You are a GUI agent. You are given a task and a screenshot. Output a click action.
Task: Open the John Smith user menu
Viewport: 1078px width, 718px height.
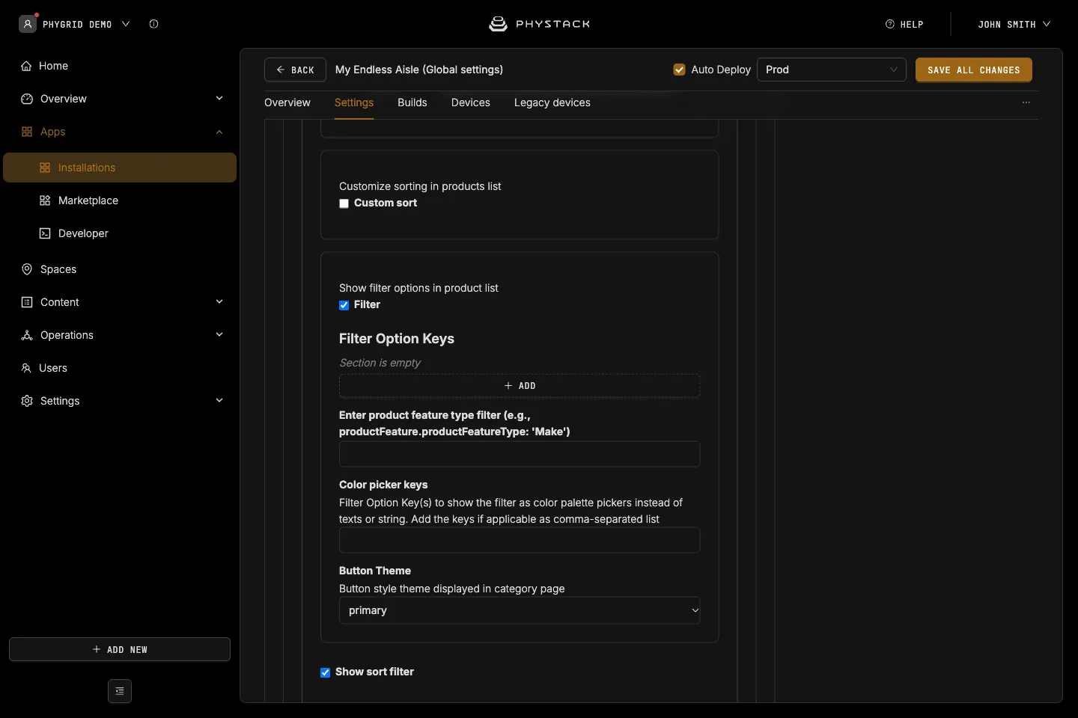[1014, 24]
